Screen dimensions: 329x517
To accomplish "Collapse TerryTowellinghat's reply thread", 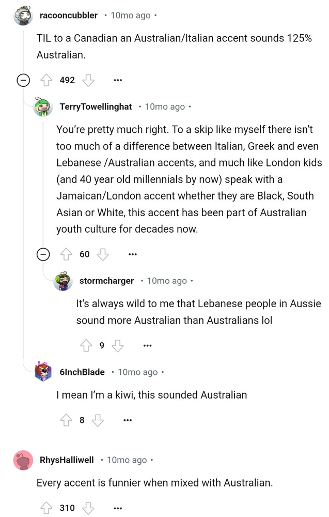I will 43,254.
